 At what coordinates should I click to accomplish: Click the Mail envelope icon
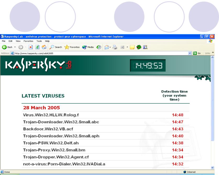point(107,47)
